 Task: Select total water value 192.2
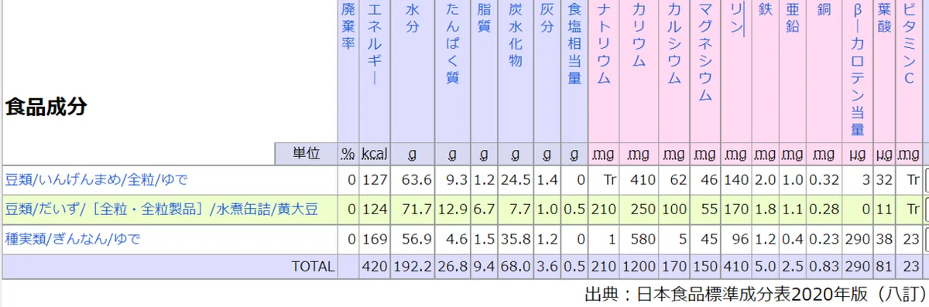pyautogui.click(x=413, y=267)
